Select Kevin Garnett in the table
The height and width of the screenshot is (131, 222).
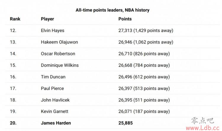click(x=54, y=111)
